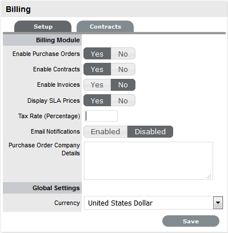Set Display SLA Prices to Yes
Image resolution: width=228 pixels, height=233 pixels.
pyautogui.click(x=97, y=101)
